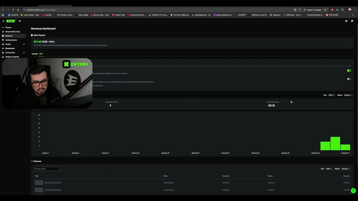Reload the page with refresh icon
Image resolution: width=358 pixels, height=201 pixels.
pos(13,10)
